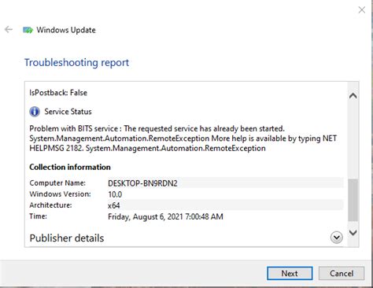The width and height of the screenshot is (373, 288).
Task: Click the Troubleshooting report heading
Action: click(76, 63)
